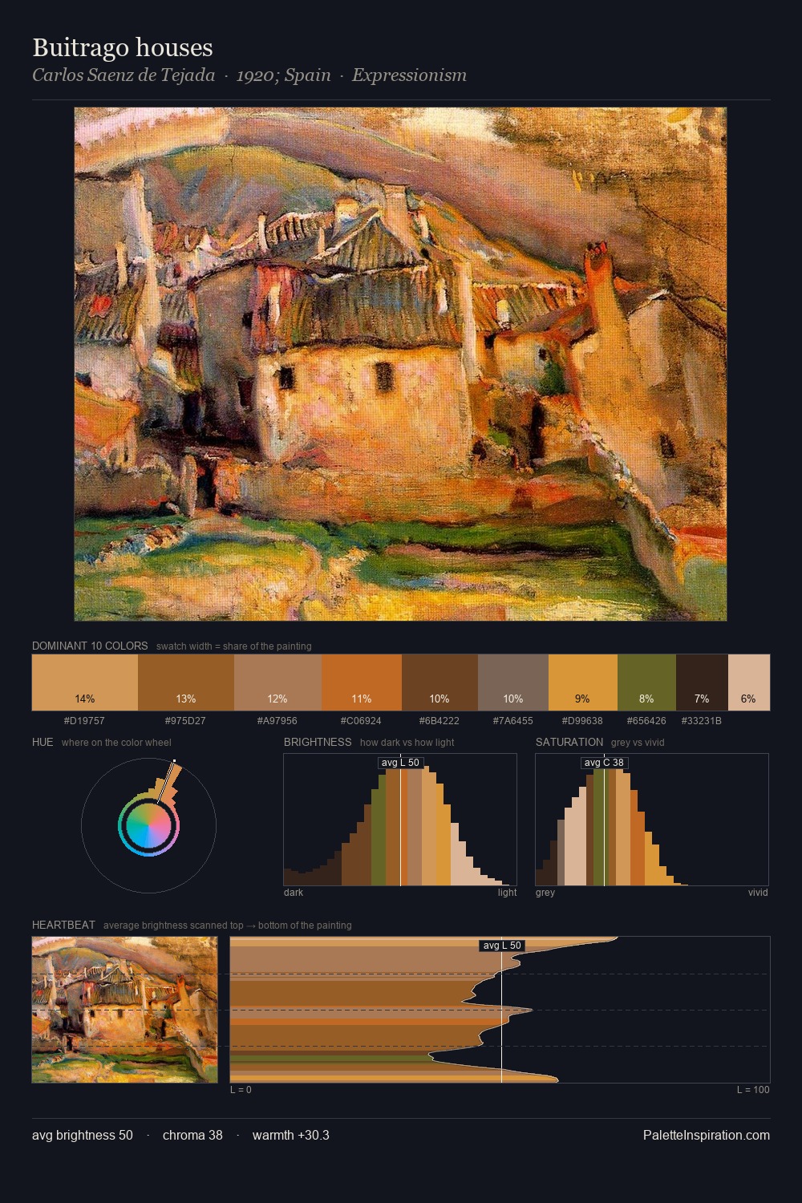
Task: Click the #33231B darkest swatch labeled 7%
Action: point(702,683)
